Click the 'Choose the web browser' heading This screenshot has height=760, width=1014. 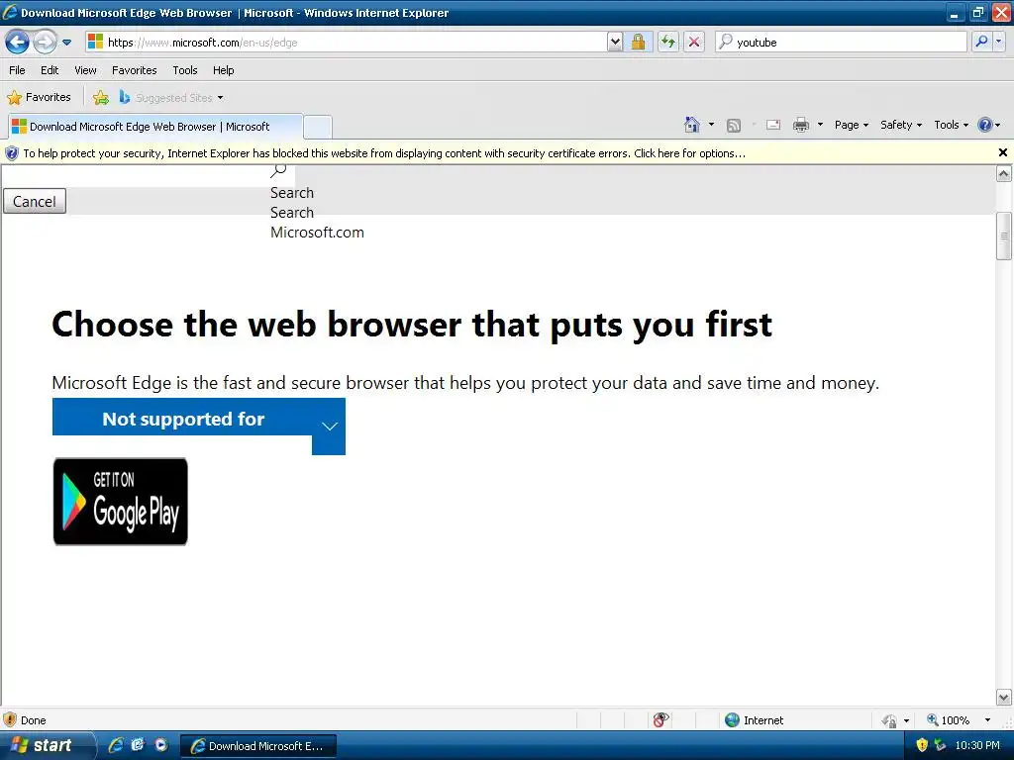point(412,325)
